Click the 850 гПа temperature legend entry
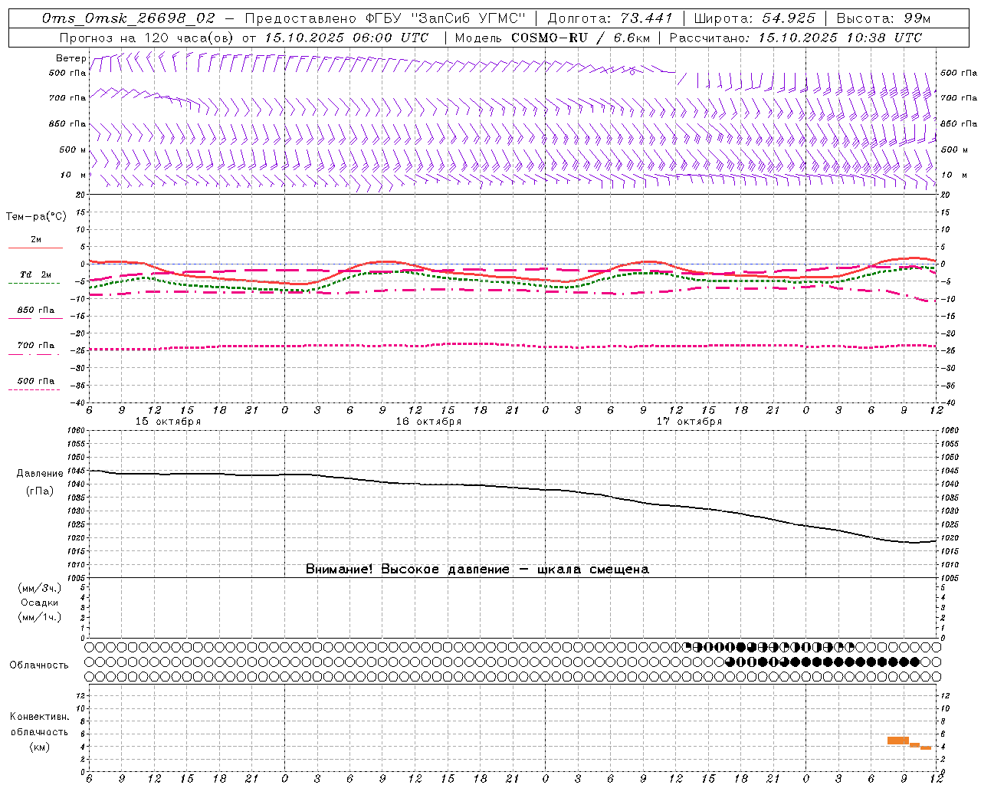 36,310
